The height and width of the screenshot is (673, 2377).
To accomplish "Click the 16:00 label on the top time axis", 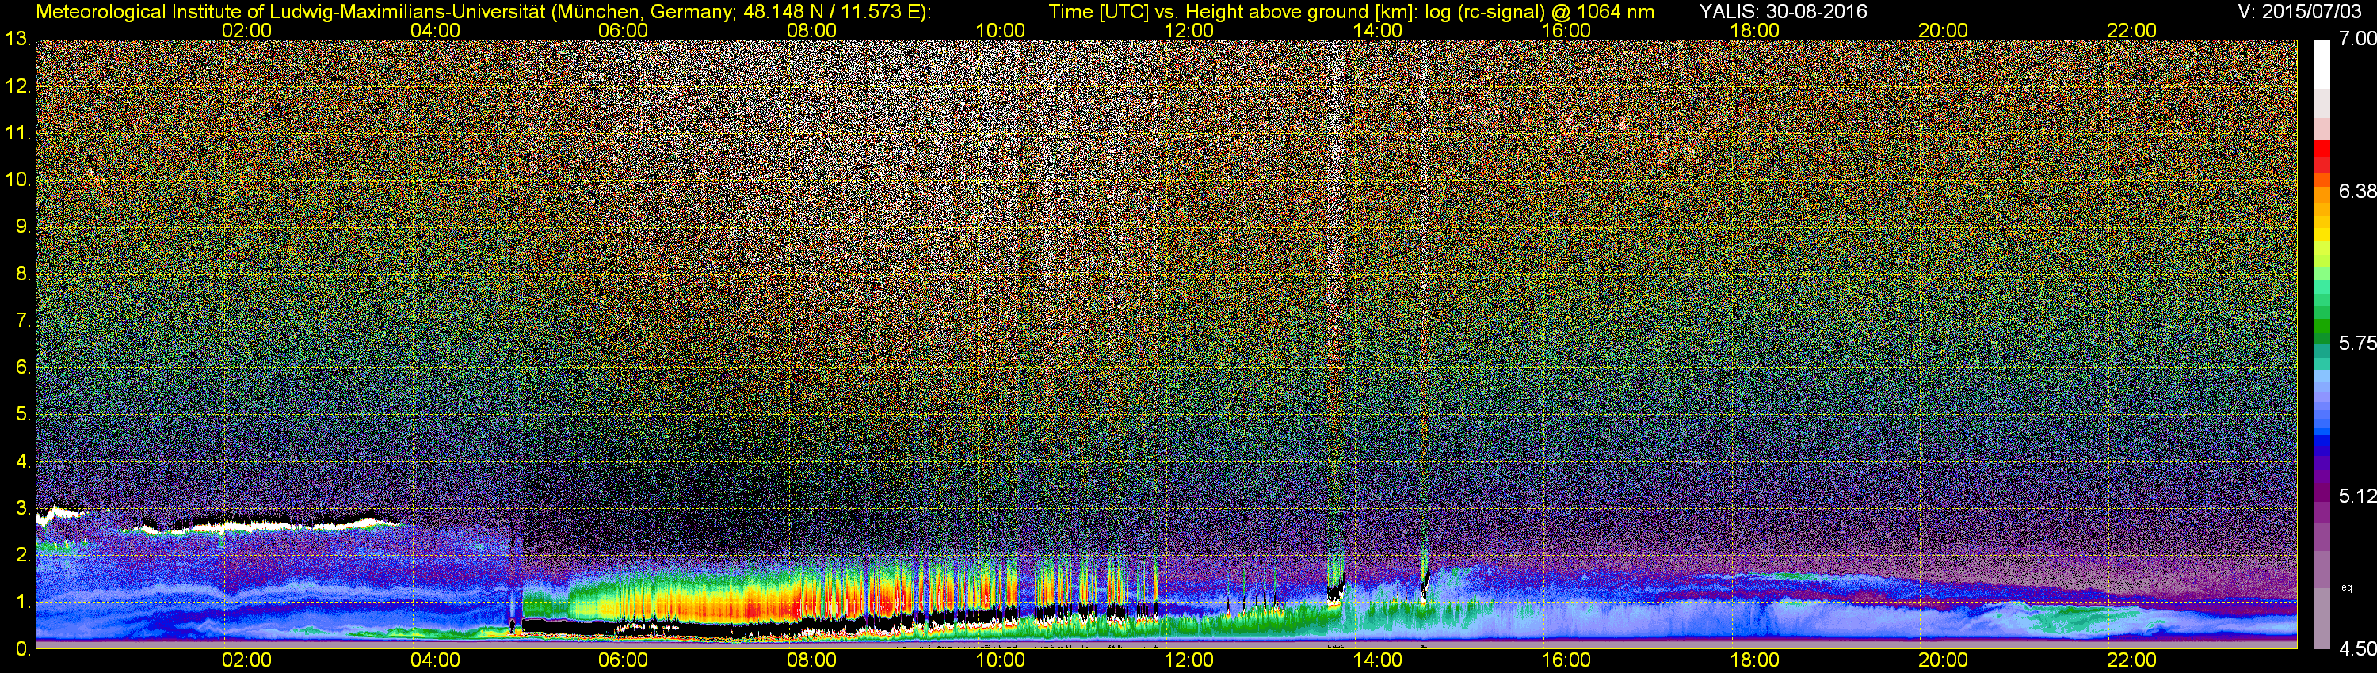I will click(1566, 30).
